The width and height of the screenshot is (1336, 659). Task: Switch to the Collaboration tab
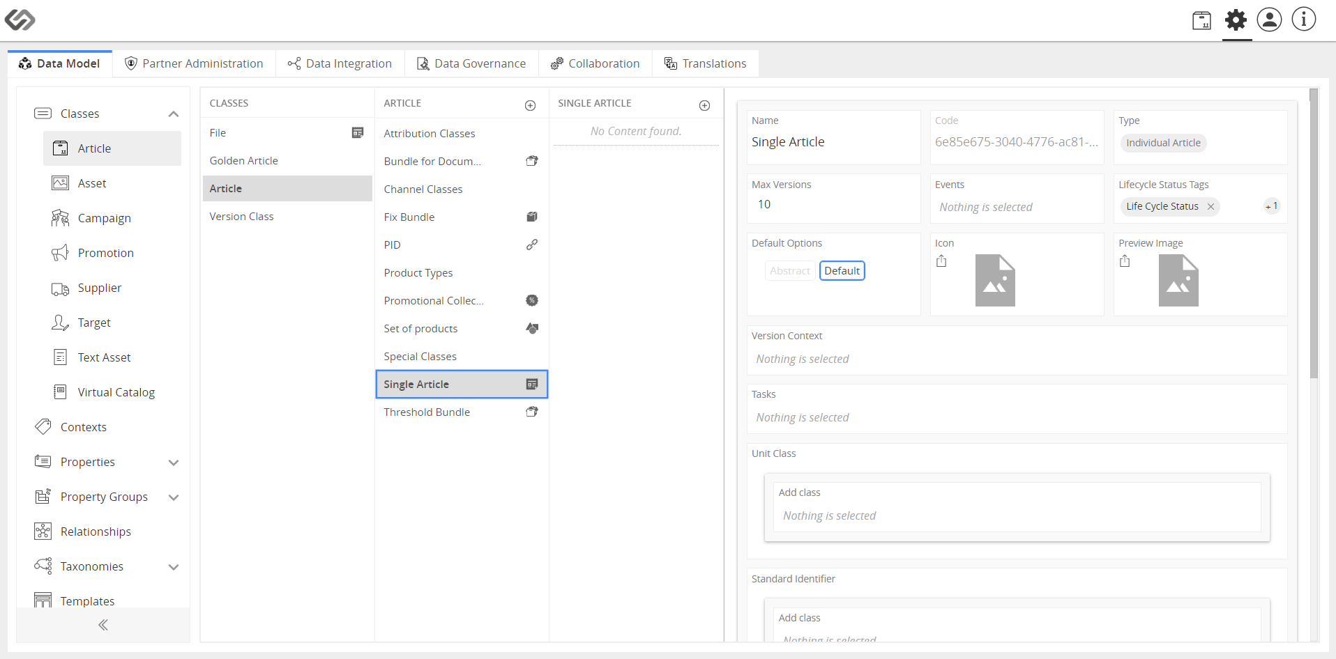pos(595,63)
